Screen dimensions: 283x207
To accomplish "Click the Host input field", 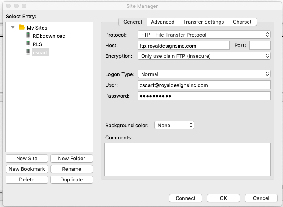I will (x=184, y=45).
